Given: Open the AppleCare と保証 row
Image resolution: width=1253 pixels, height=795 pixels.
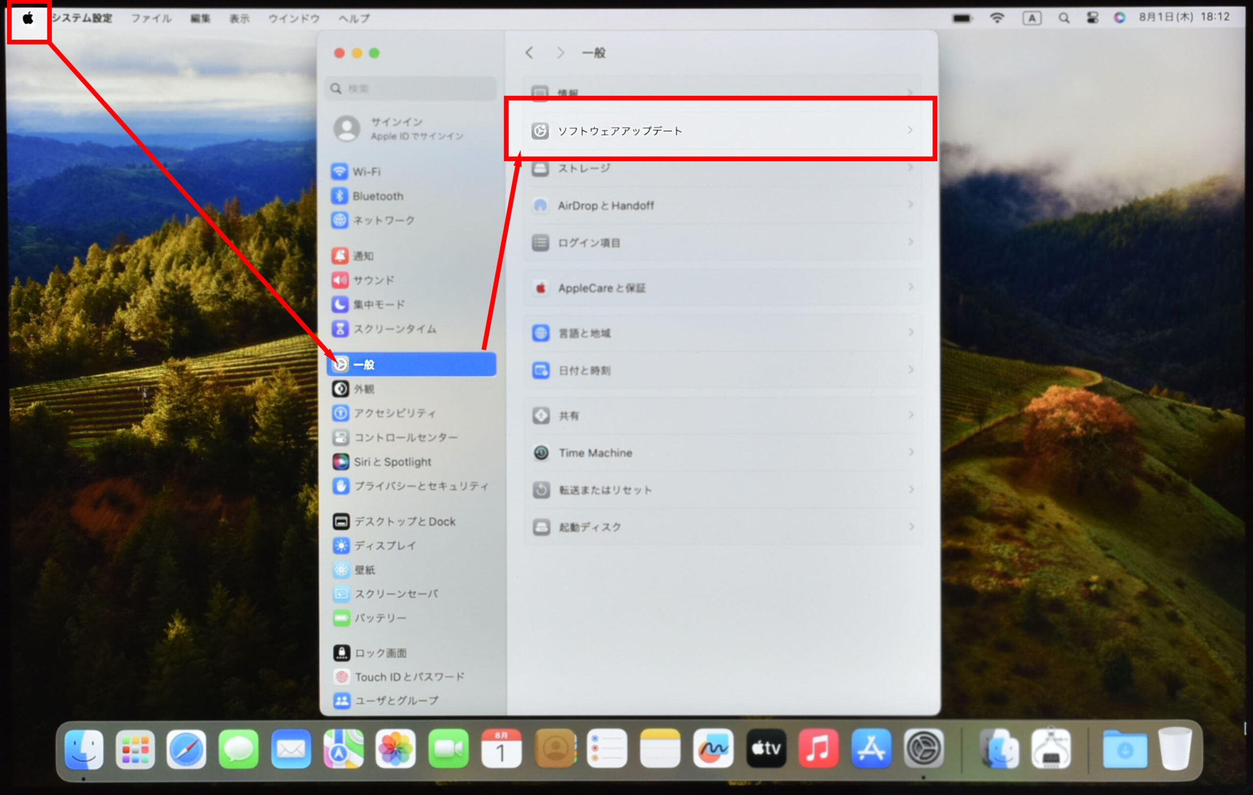Looking at the screenshot, I should click(722, 288).
